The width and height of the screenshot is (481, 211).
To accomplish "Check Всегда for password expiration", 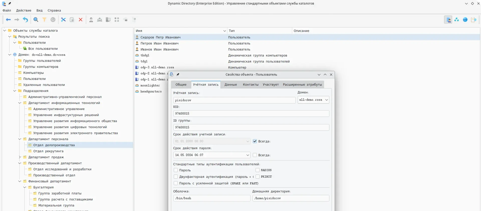I will tap(255, 155).
